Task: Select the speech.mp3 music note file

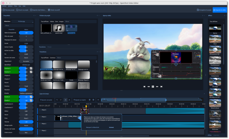Action: (x=59, y=28)
